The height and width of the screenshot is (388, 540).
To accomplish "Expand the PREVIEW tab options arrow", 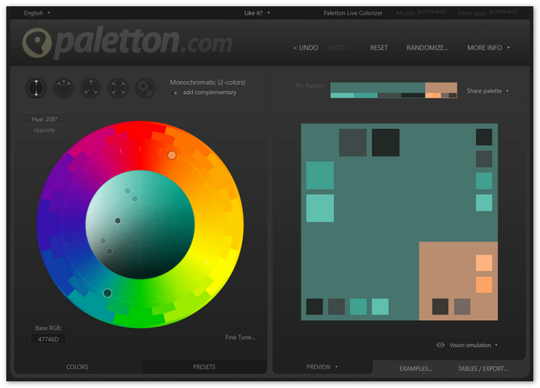I will (336, 366).
